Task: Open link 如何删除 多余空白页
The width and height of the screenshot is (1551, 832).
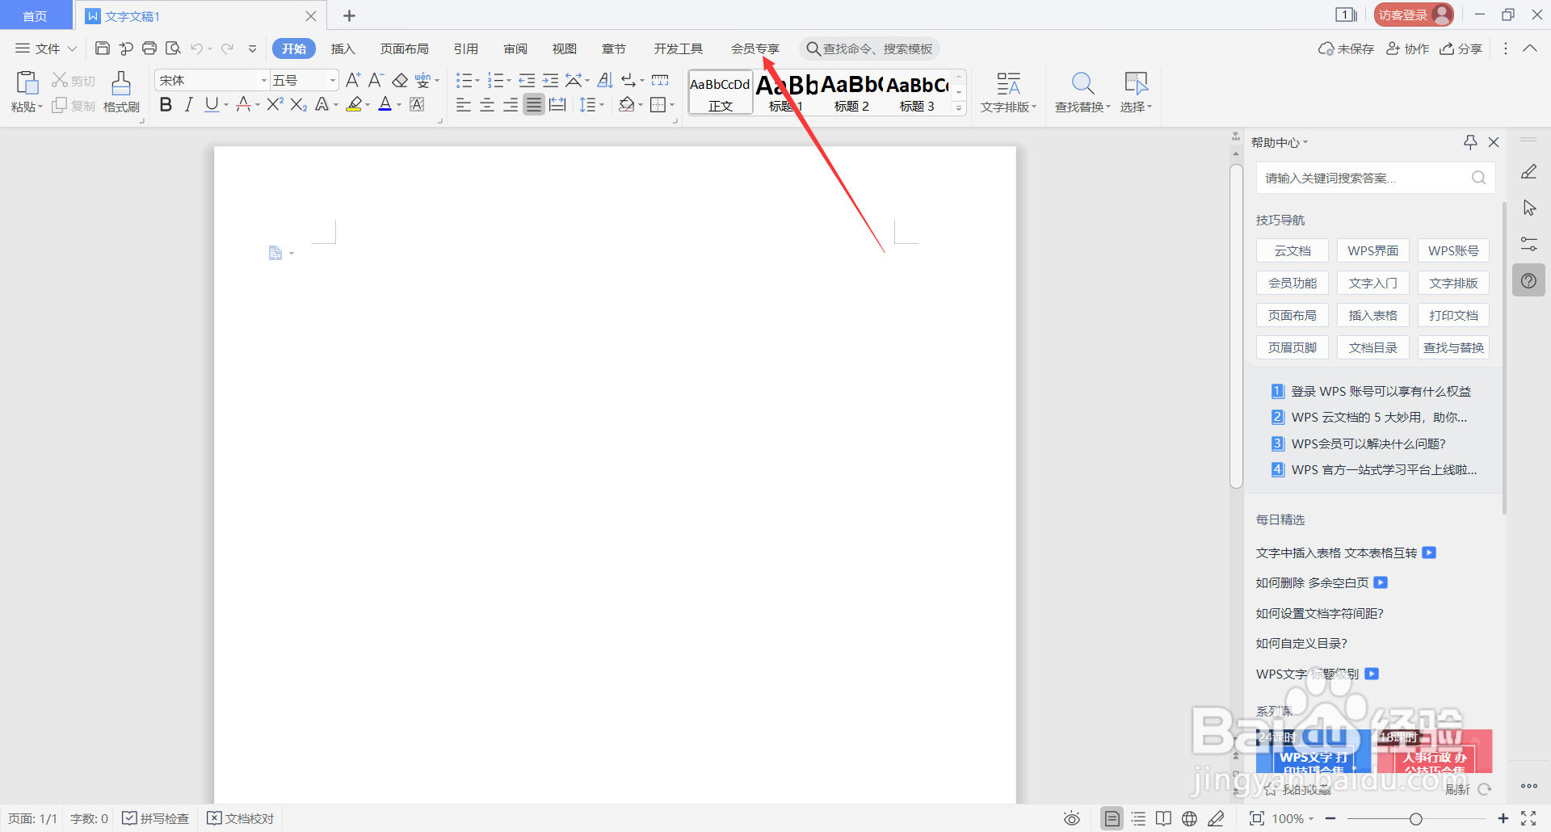Action: coord(1312,582)
